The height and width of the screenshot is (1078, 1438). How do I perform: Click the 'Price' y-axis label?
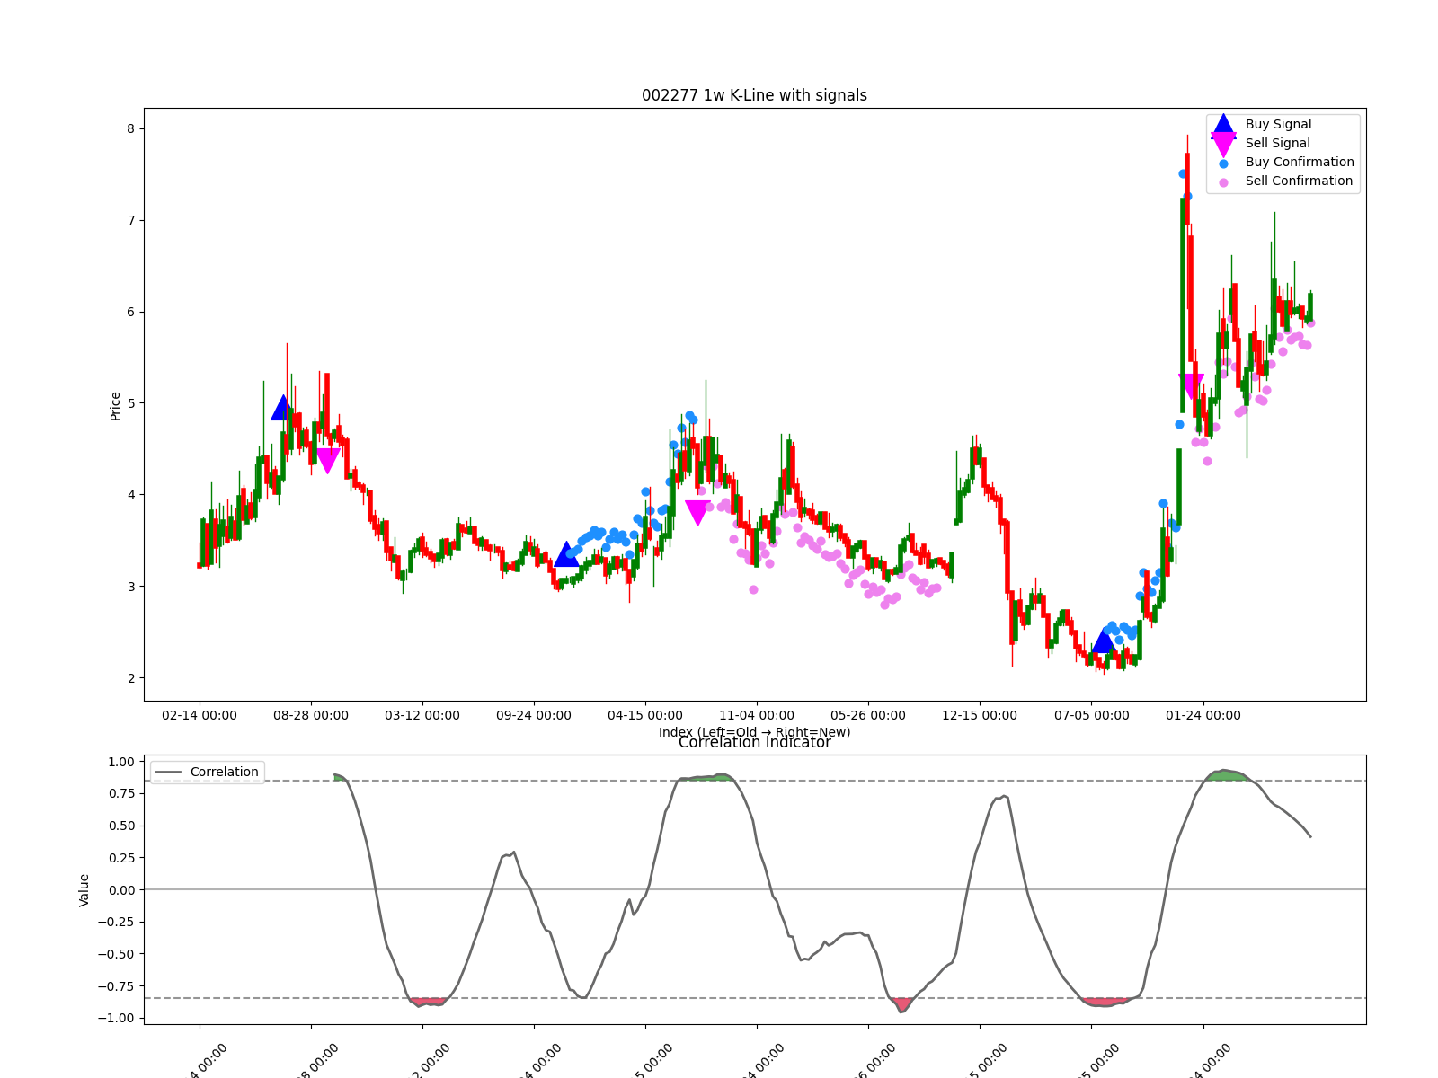click(115, 406)
